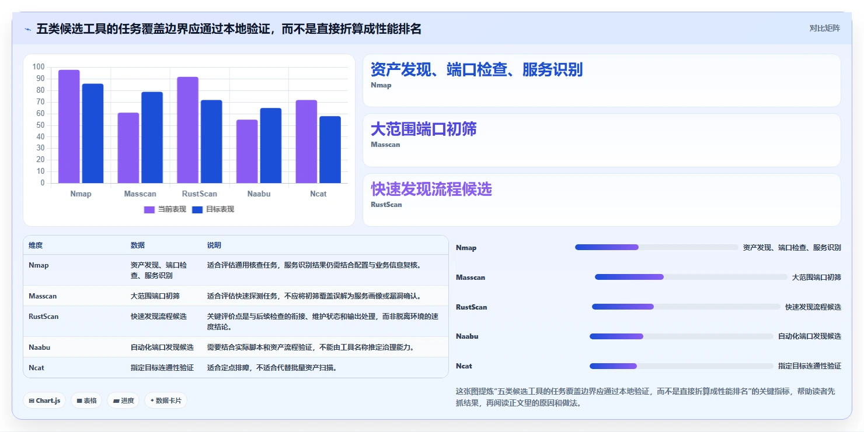The height and width of the screenshot is (432, 864).
Task: Click the main header title text
Action: tap(229, 29)
